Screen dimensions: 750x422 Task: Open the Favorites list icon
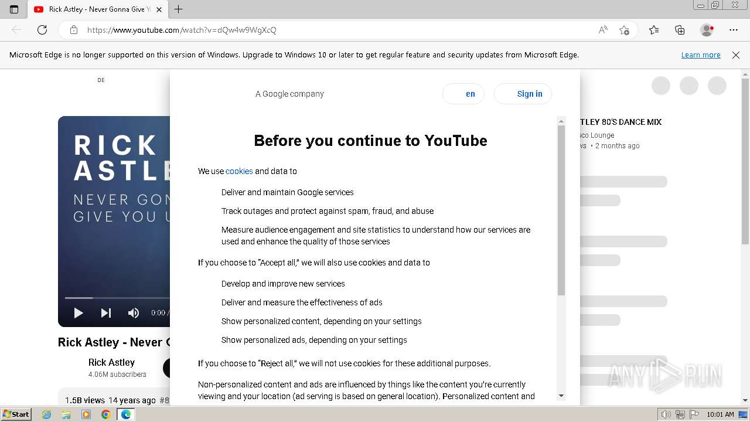654,30
